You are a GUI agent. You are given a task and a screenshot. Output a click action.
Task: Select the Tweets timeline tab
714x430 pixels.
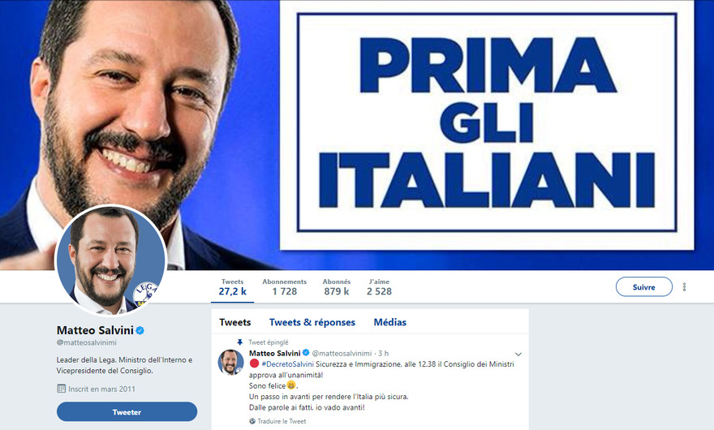[x=235, y=322]
